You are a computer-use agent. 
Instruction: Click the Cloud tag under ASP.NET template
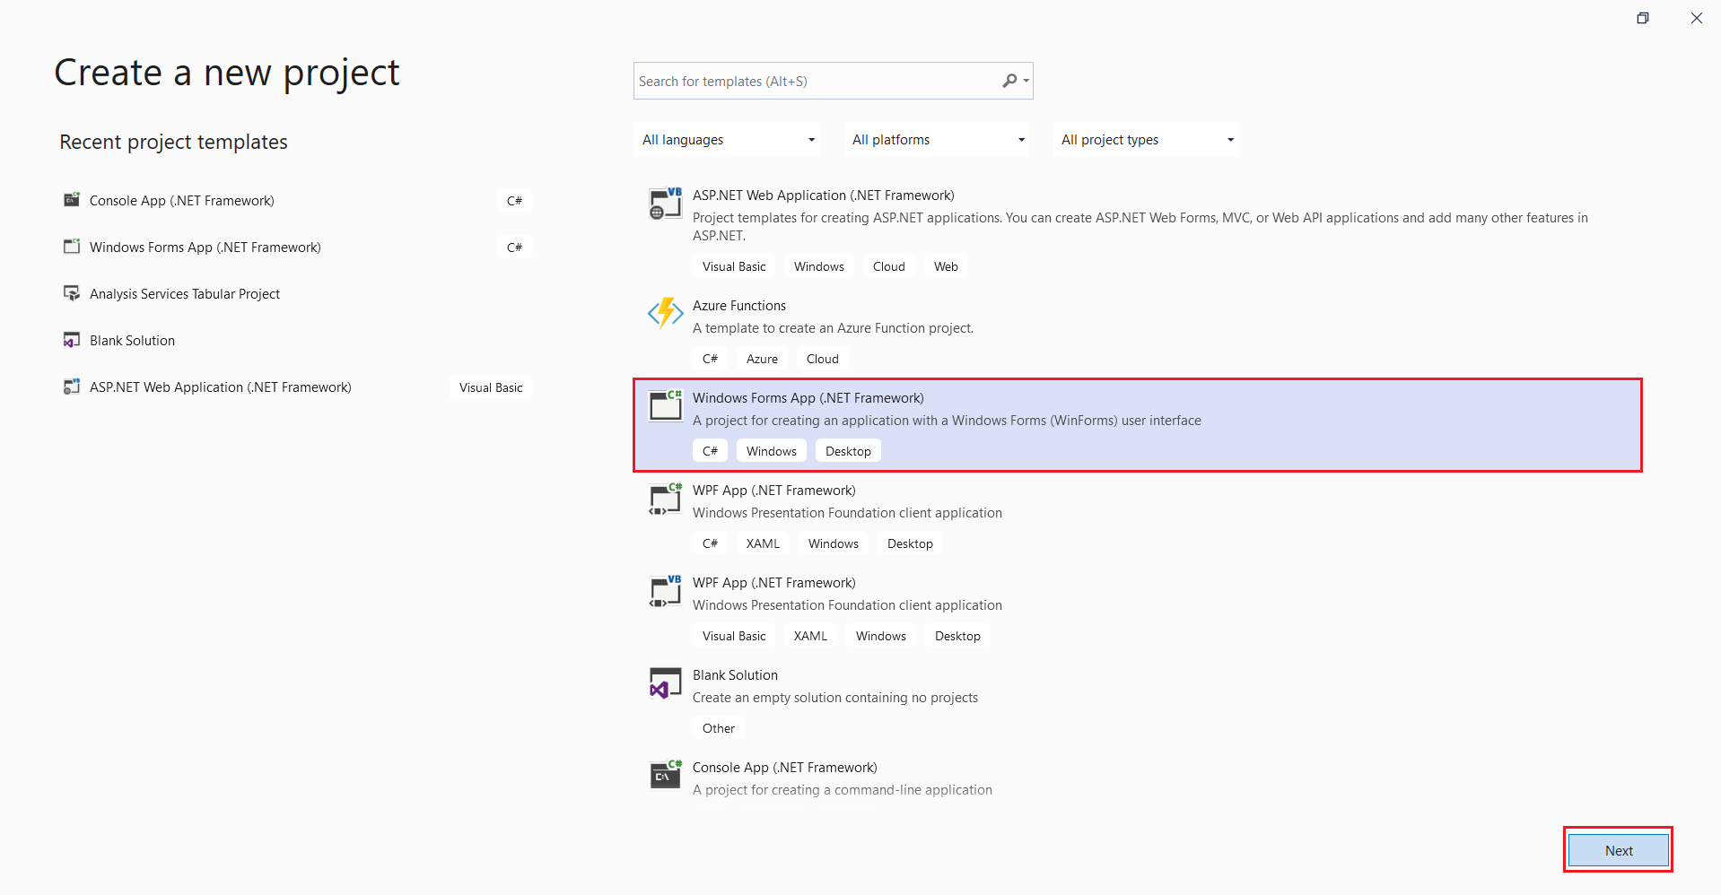(888, 266)
